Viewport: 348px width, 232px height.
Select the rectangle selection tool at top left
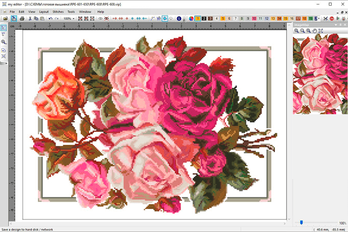(4, 27)
